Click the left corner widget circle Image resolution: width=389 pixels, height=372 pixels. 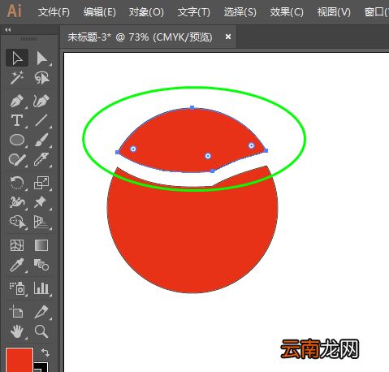(133, 149)
